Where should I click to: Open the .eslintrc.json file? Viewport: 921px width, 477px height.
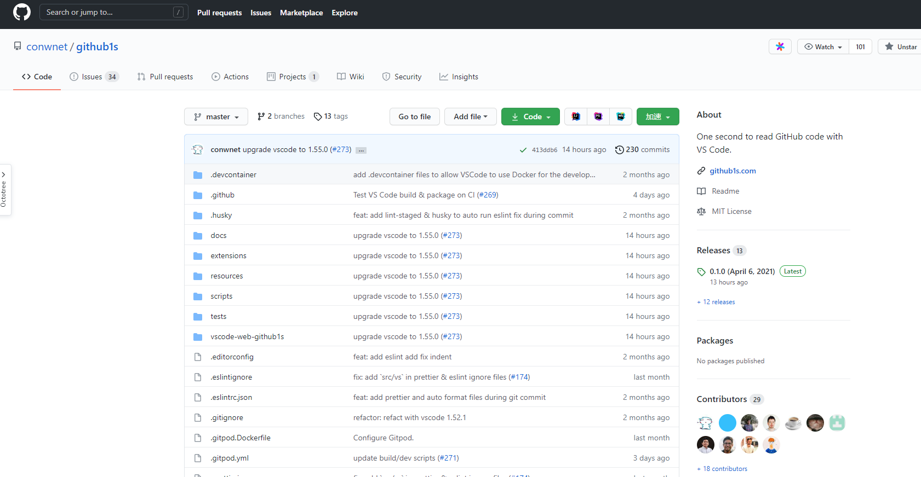click(231, 398)
